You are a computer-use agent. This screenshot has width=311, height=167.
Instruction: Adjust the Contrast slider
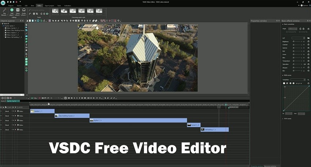297,45
